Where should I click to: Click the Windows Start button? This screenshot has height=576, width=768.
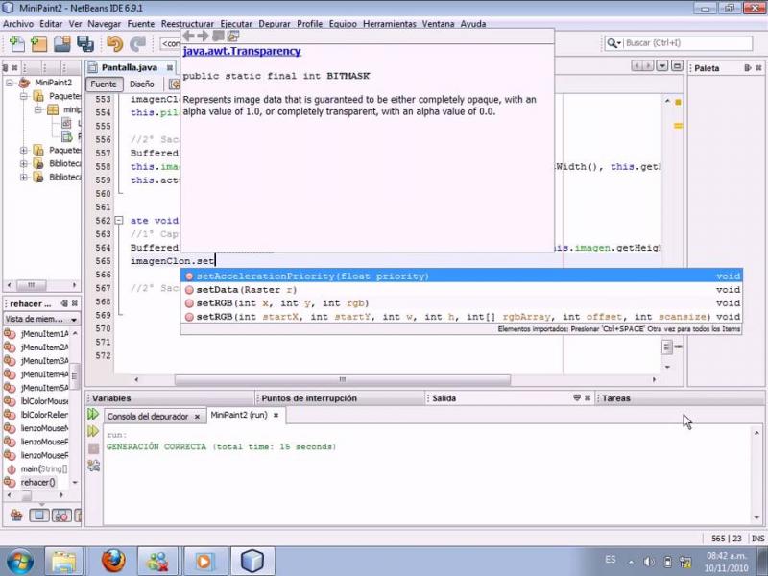(x=20, y=560)
